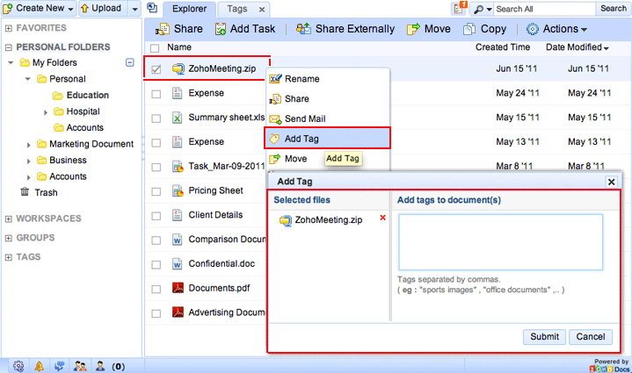Close the Add Tag dialog
632x373 pixels.
click(x=611, y=182)
